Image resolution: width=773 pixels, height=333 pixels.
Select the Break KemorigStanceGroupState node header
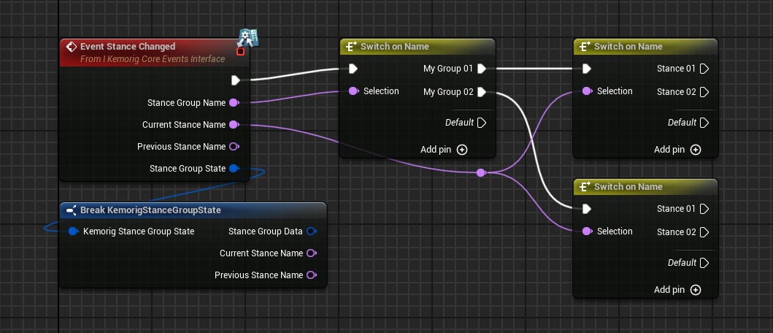(150, 210)
